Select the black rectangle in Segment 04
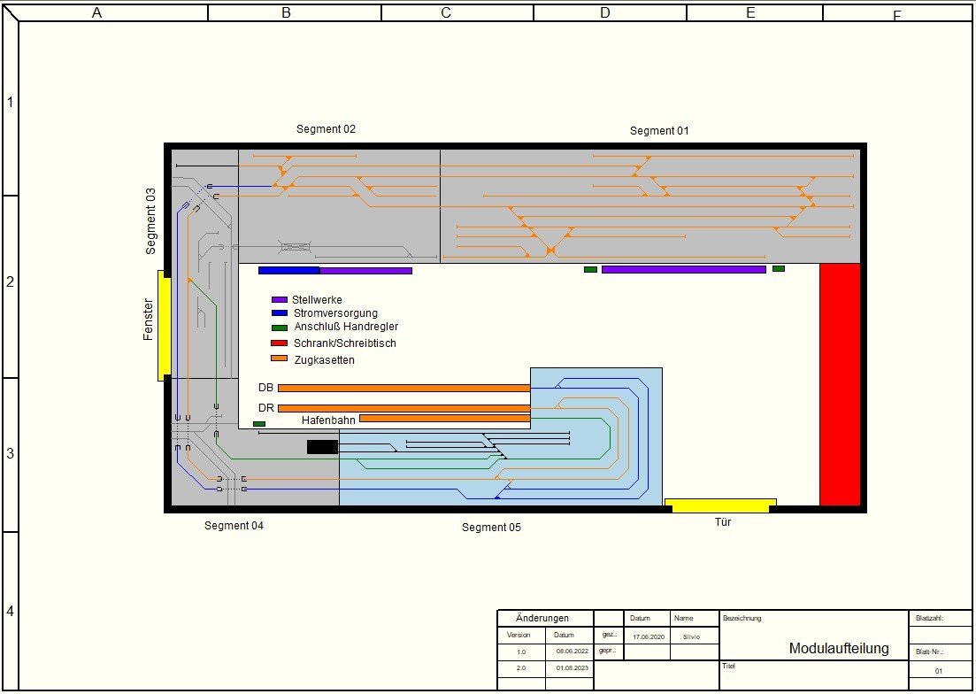This screenshot has width=976, height=694. (322, 447)
